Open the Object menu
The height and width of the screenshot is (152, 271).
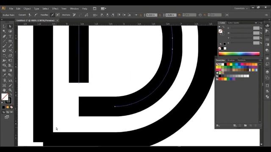click(x=27, y=8)
